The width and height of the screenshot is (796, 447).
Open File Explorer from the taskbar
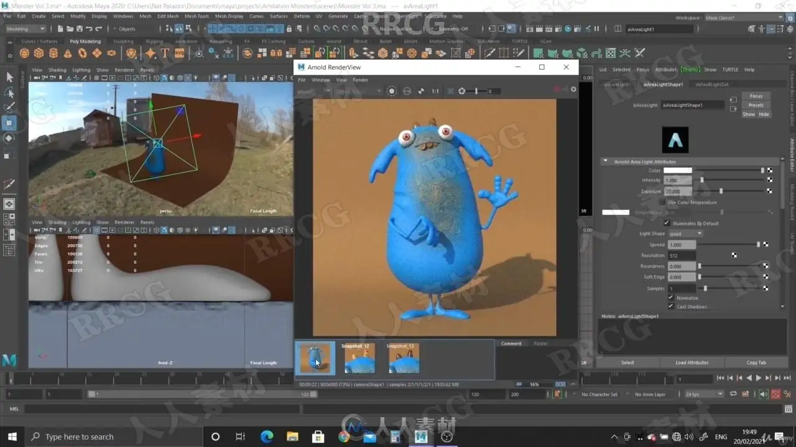(x=292, y=436)
